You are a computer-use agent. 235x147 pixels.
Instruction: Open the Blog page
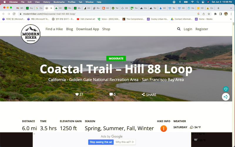pyautogui.click(x=70, y=29)
